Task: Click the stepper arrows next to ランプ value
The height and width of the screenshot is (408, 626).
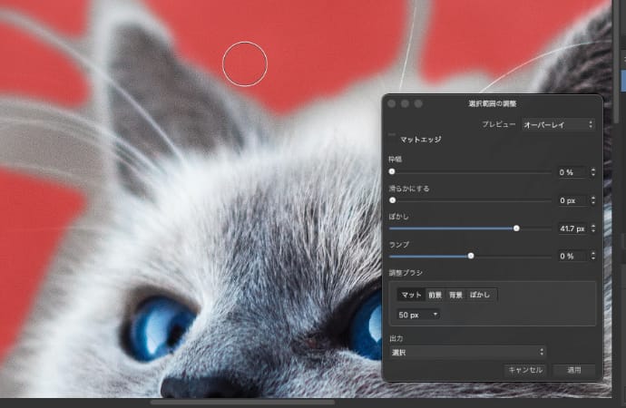Action: [x=592, y=257]
